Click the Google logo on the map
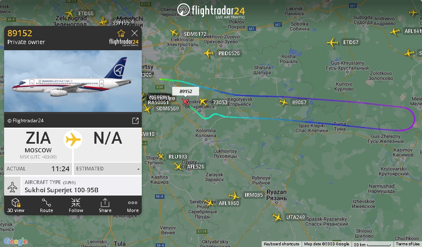 (16, 241)
